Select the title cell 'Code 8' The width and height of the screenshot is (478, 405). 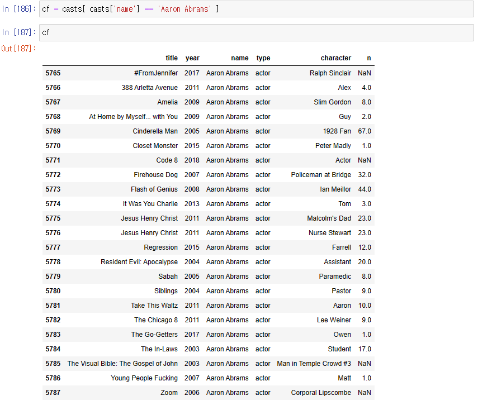[167, 160]
